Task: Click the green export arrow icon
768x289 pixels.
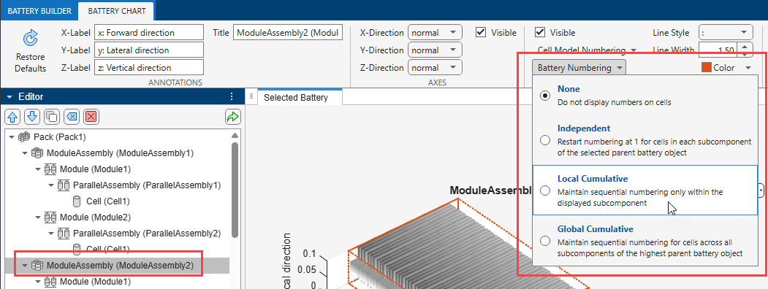Action: 232,116
